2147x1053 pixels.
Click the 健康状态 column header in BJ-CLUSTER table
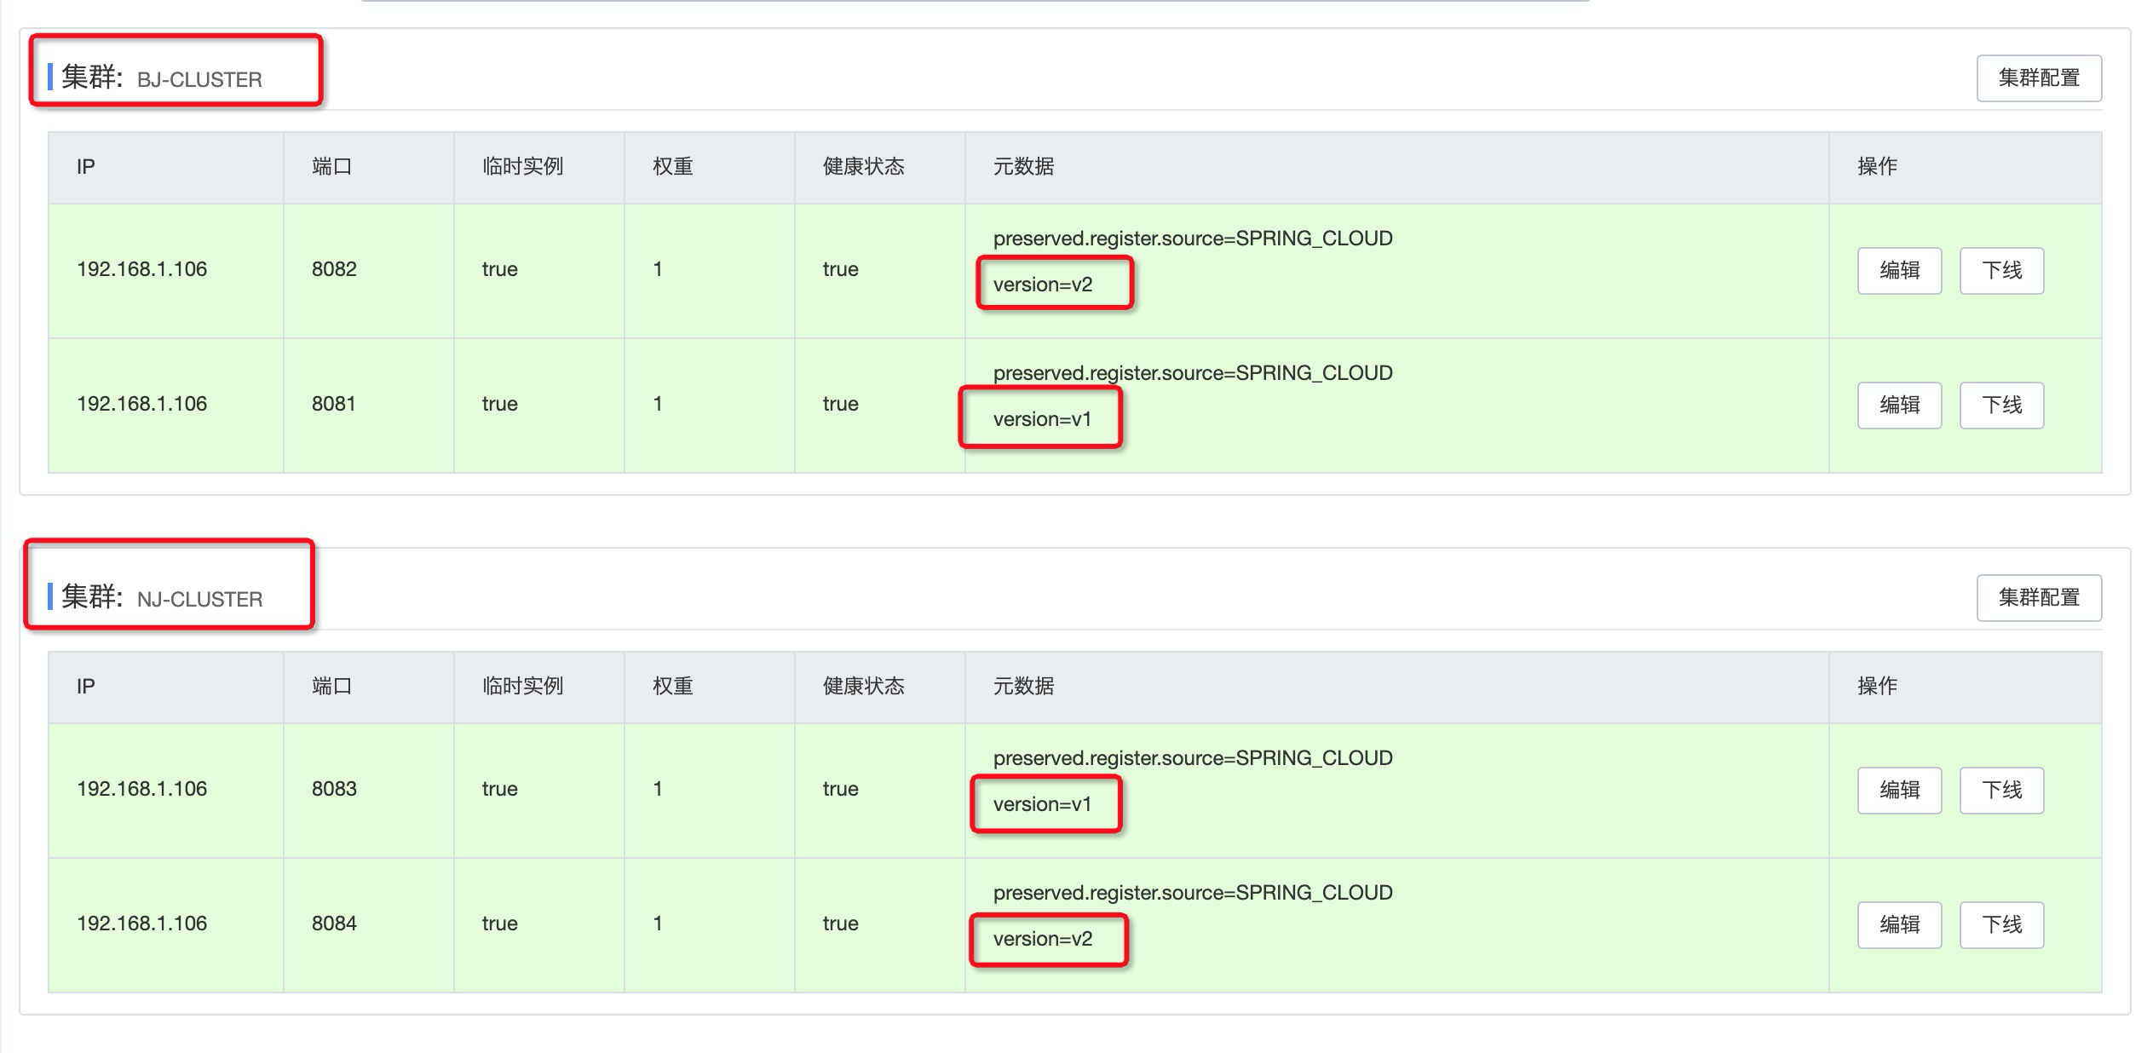pos(864,167)
